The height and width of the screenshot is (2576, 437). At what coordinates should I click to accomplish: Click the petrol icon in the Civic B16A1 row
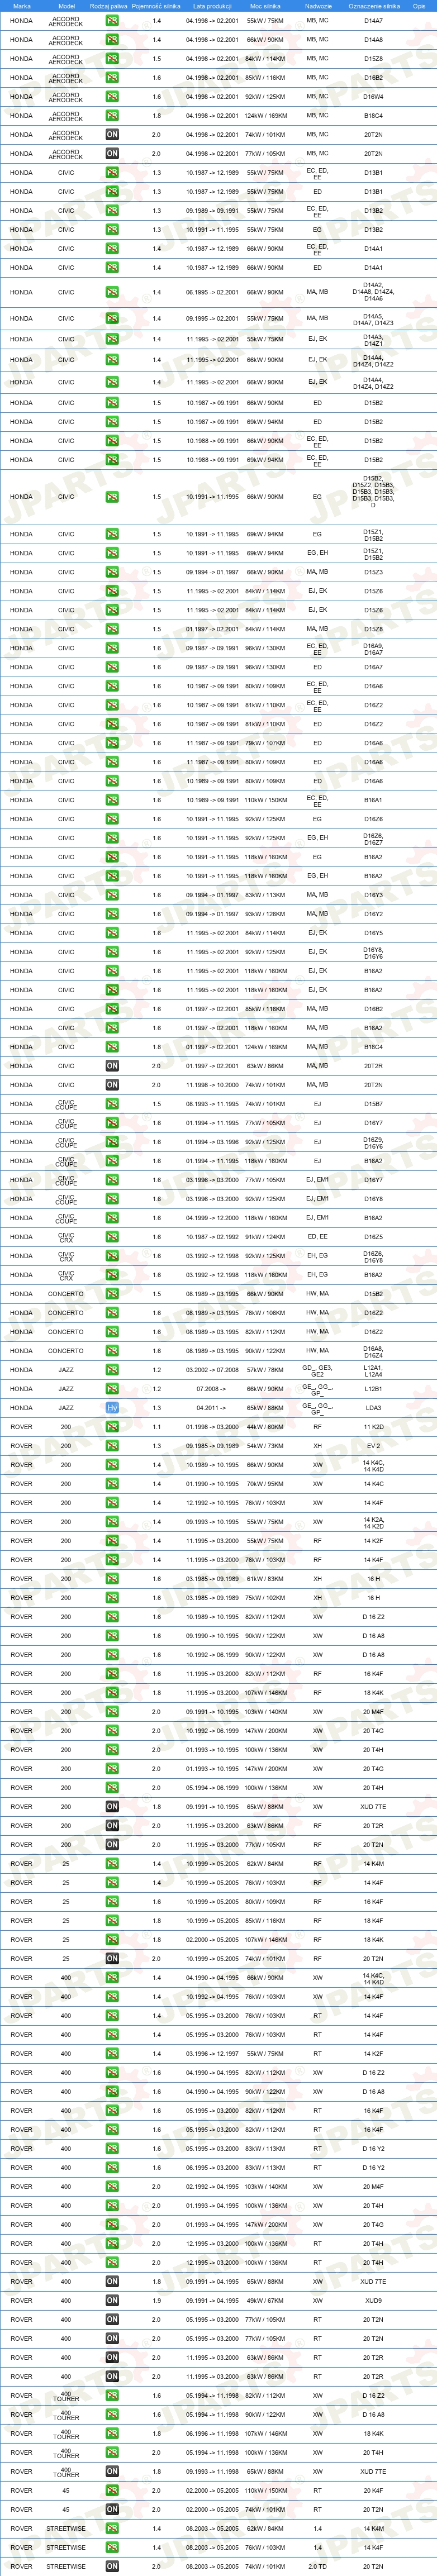tap(112, 800)
